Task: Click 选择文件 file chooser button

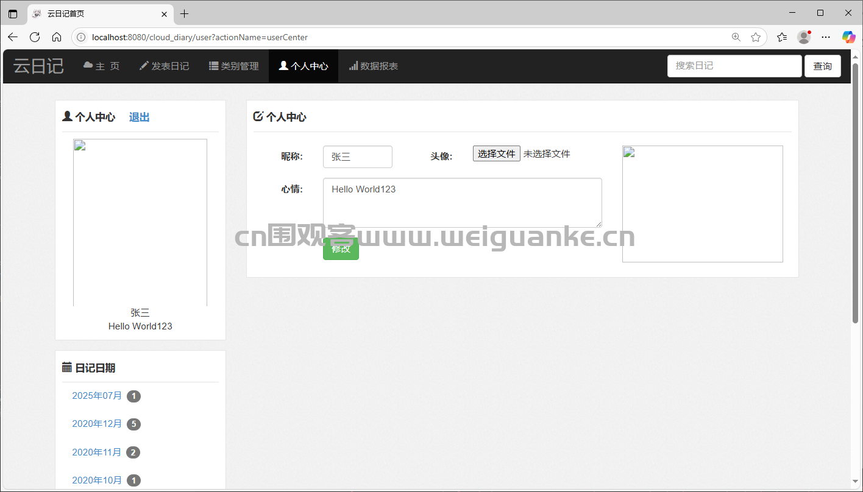Action: pyautogui.click(x=497, y=153)
